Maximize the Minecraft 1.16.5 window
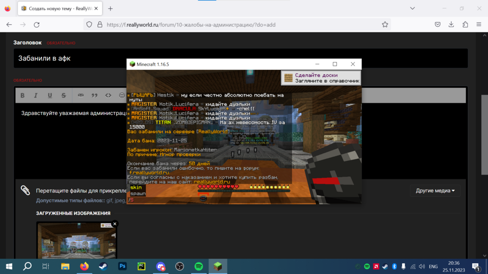The height and width of the screenshot is (274, 488). point(335,64)
